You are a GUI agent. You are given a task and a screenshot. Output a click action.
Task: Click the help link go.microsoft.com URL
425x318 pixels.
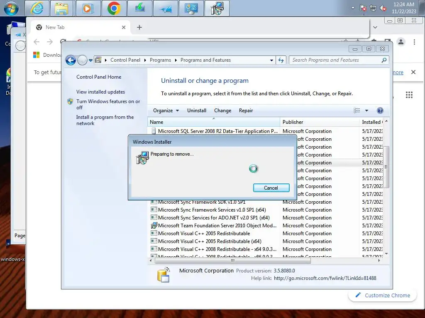(x=325, y=278)
